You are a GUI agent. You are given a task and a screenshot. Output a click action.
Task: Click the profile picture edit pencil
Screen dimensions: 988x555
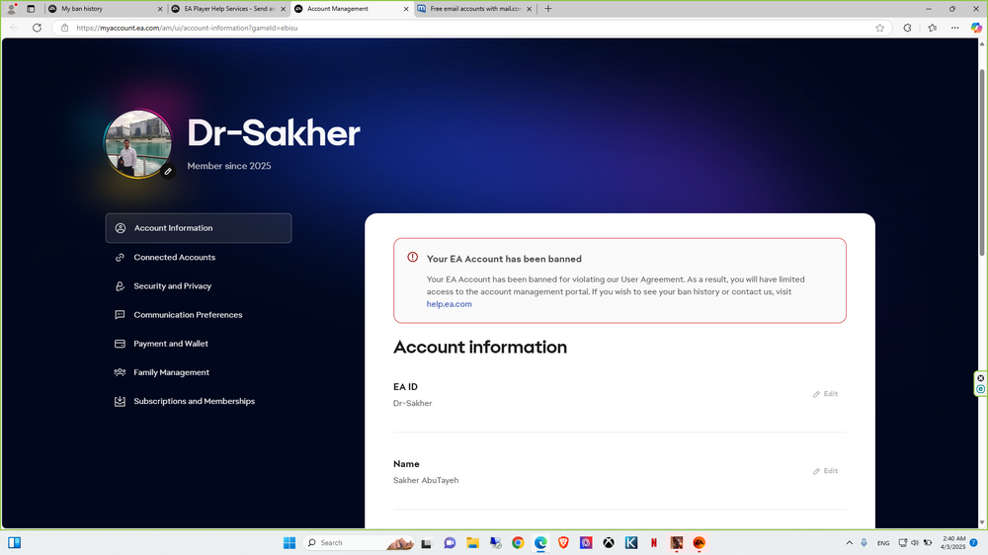pyautogui.click(x=168, y=172)
